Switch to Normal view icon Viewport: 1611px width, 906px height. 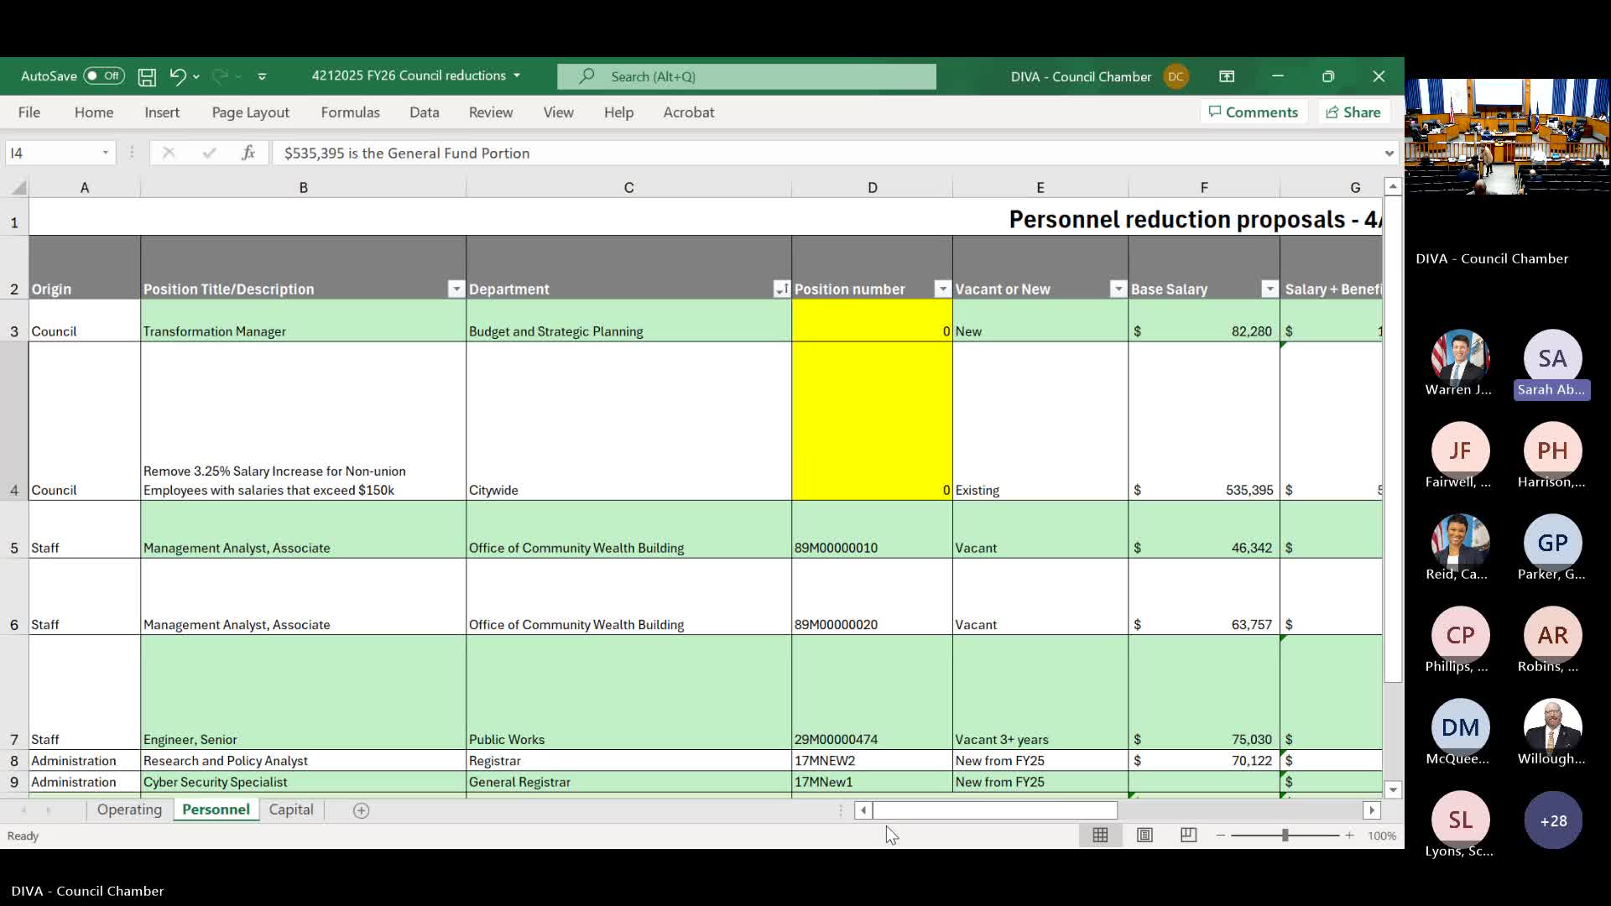pyautogui.click(x=1100, y=836)
